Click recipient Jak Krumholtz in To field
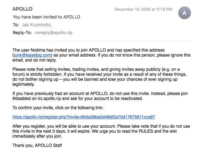Screen dimensions: 201x154 coord(37,25)
